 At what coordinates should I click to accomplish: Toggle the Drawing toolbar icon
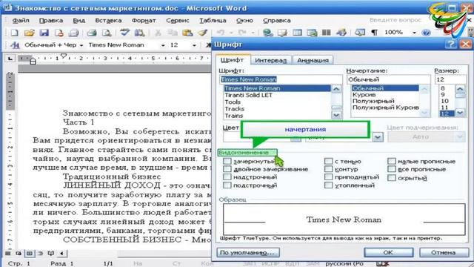(x=341, y=33)
